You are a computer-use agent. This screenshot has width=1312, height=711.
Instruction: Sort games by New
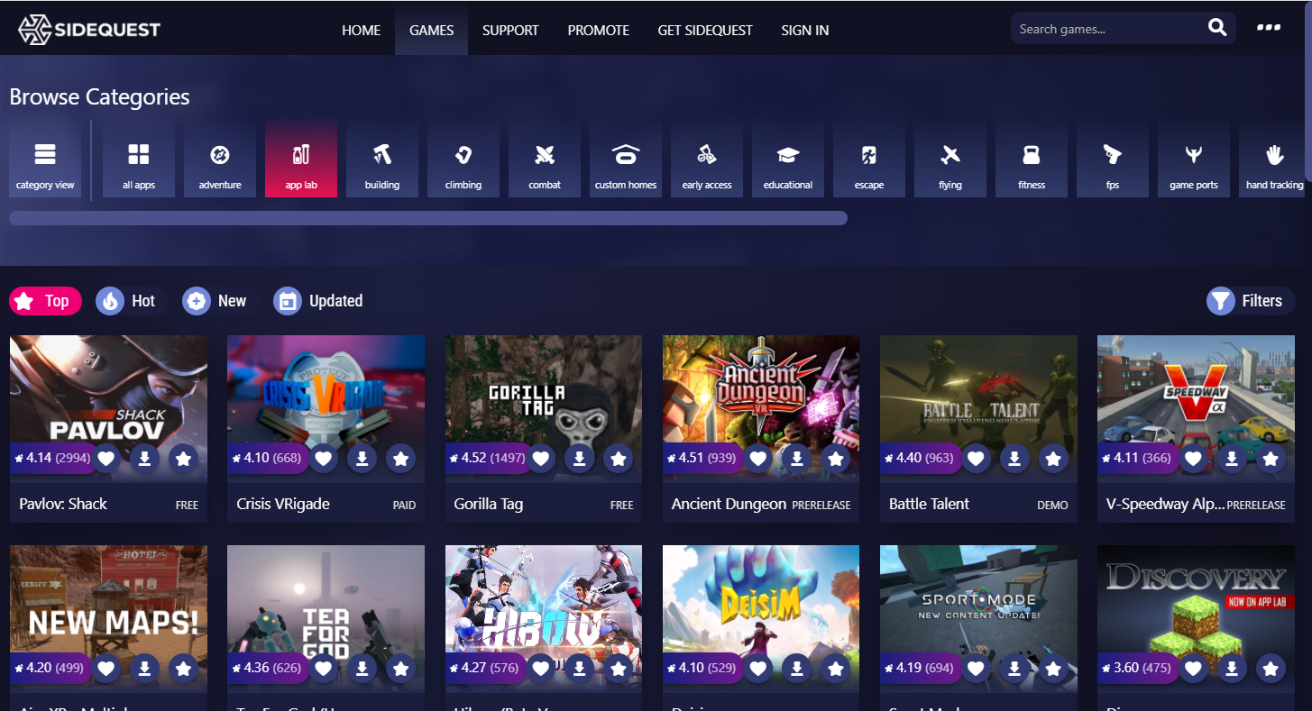pyautogui.click(x=220, y=301)
